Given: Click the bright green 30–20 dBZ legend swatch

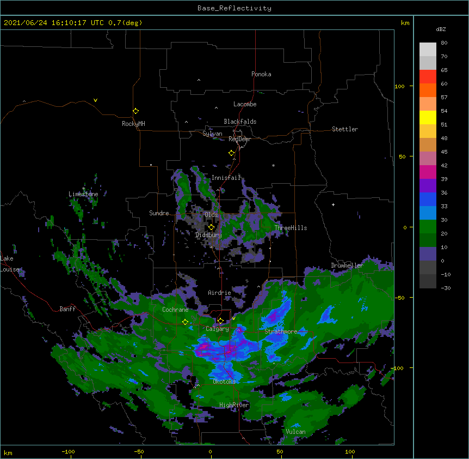Looking at the screenshot, I should point(428,227).
